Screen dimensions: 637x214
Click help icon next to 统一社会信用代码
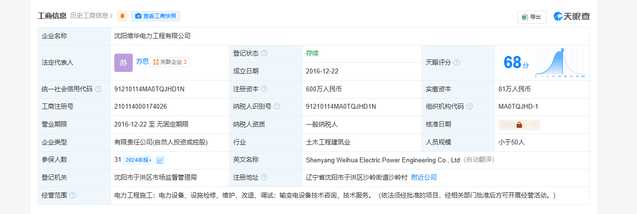(98, 89)
